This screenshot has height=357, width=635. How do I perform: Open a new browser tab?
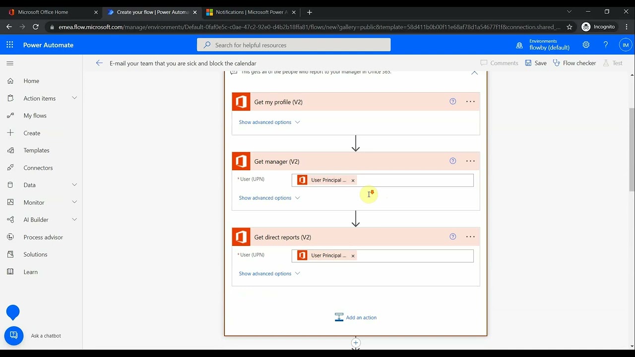pyautogui.click(x=309, y=12)
